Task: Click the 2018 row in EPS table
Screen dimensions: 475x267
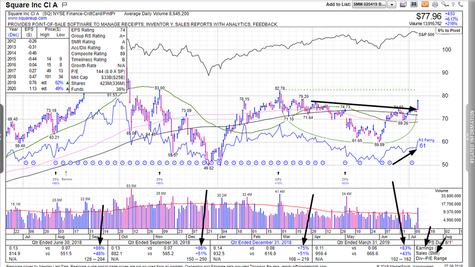Action: 38,77
